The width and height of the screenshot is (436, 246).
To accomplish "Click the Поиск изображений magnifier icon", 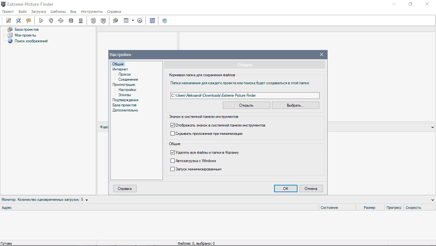I will (10, 41).
